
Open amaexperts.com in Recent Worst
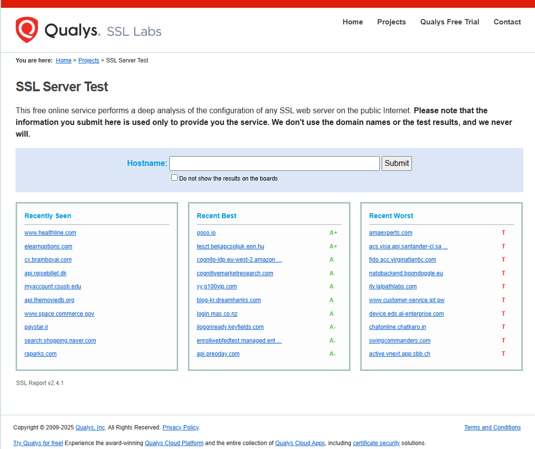(x=391, y=233)
